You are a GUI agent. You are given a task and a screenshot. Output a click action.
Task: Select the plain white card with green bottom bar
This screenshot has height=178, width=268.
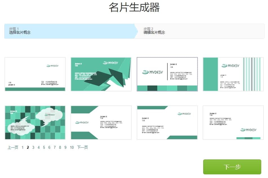[35, 74]
